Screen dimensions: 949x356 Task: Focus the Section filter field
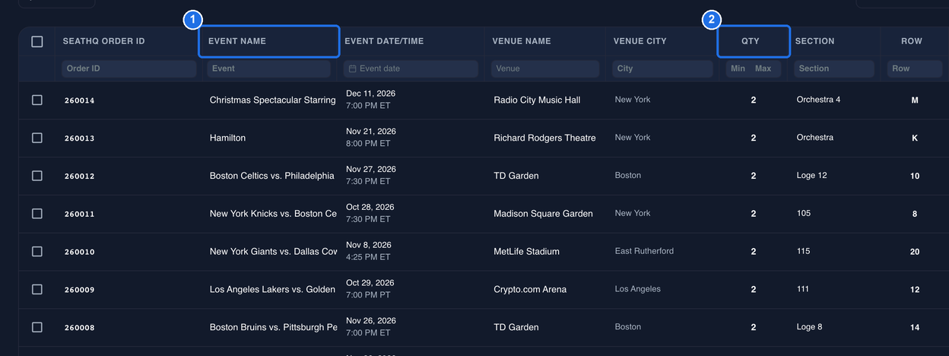click(x=833, y=68)
